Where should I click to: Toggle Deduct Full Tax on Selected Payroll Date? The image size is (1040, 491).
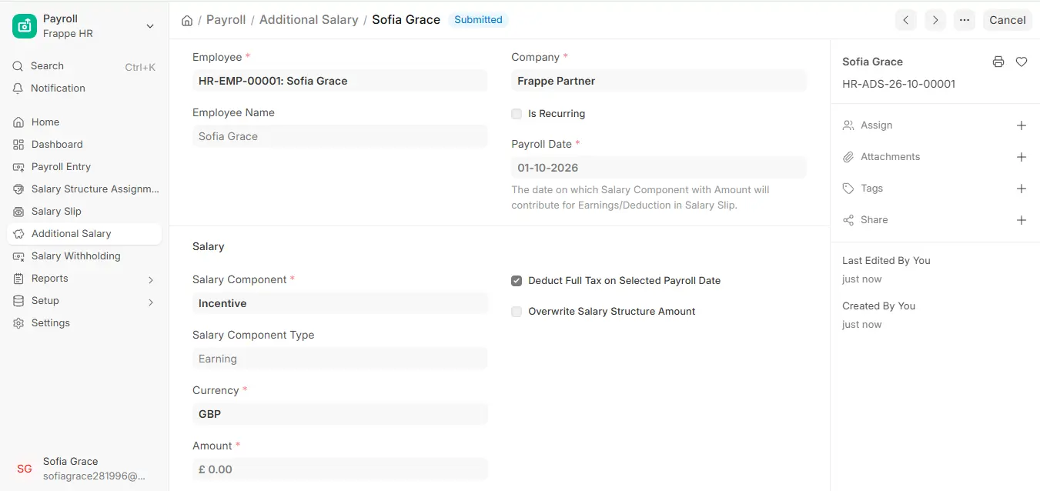517,281
